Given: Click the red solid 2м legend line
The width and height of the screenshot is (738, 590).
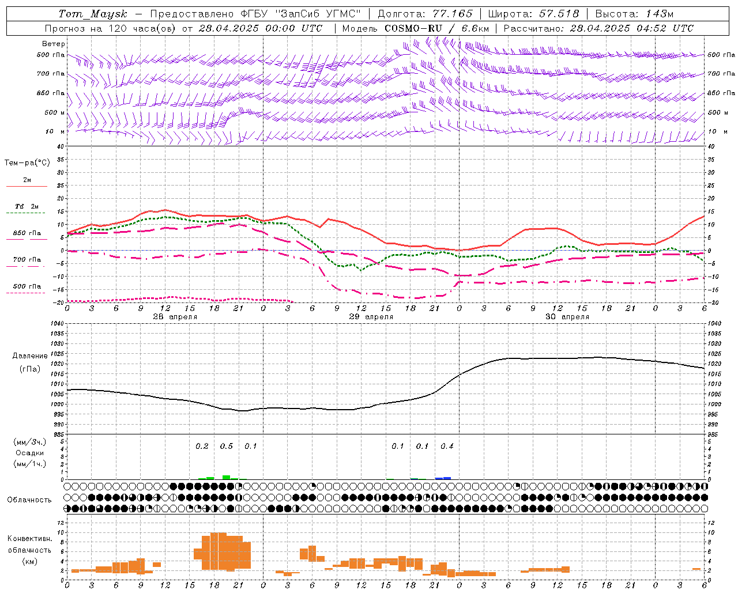Looking at the screenshot, I should pos(27,186).
